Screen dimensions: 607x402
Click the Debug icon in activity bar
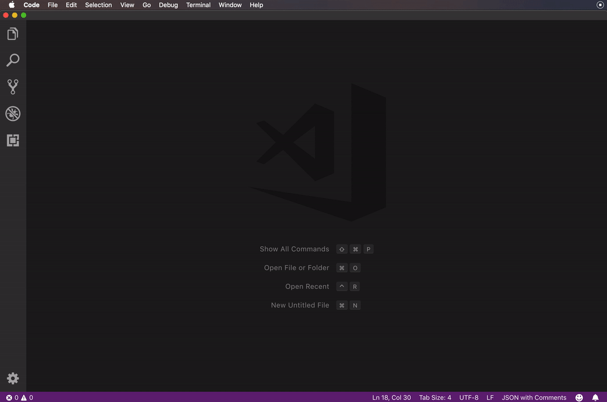[13, 114]
